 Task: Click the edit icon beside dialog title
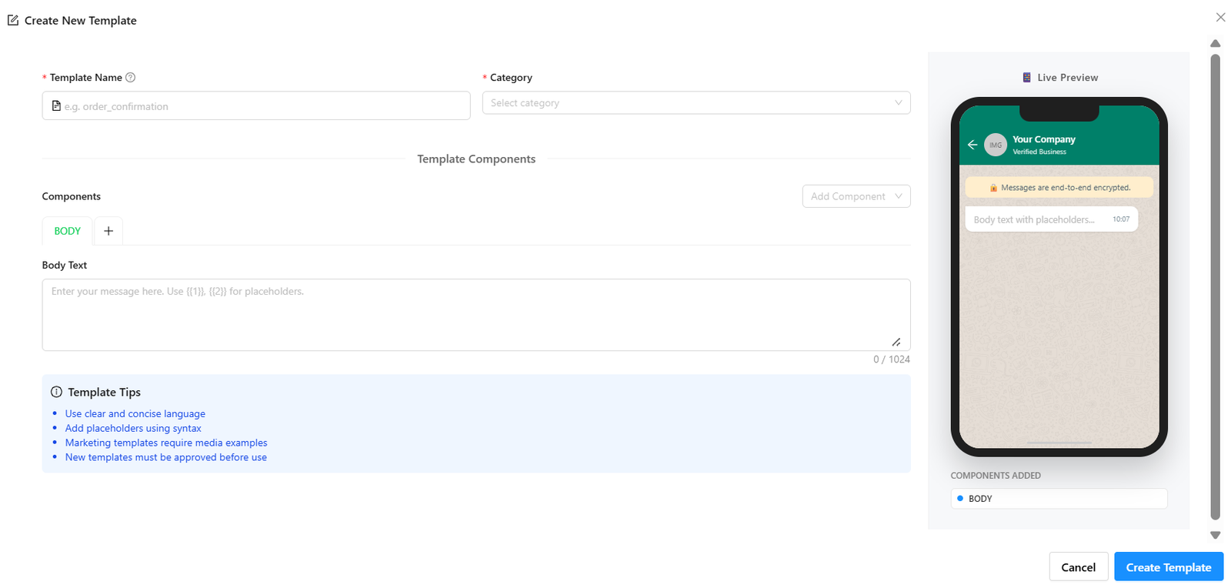coord(13,21)
